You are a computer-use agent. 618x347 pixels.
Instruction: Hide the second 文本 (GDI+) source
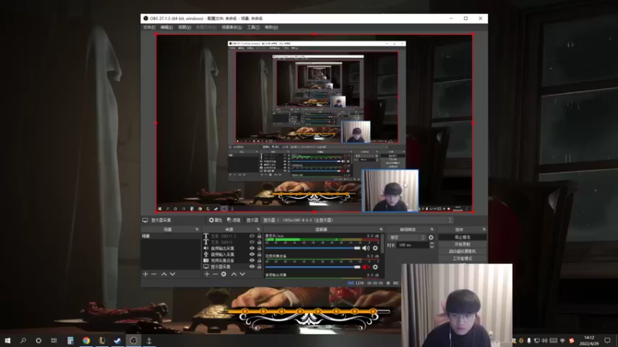252,242
